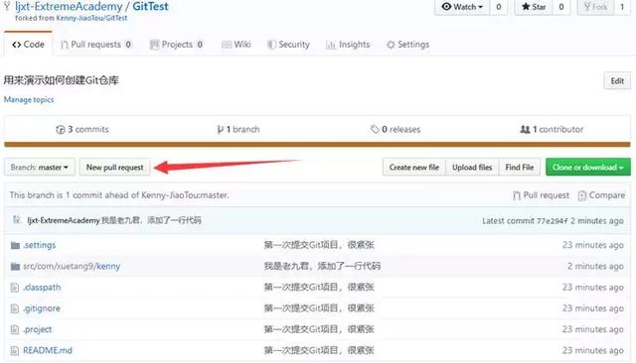Open the .gitignore file
Screen dimensions: 636x363
tap(42, 308)
